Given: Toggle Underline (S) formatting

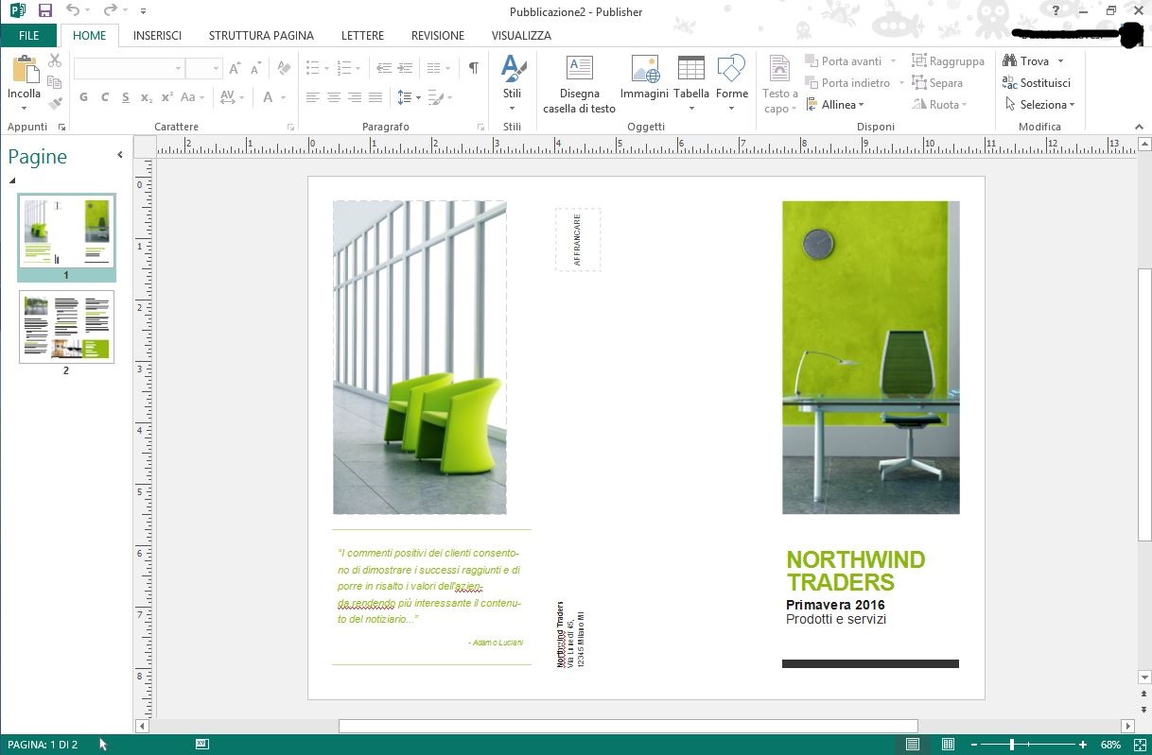Looking at the screenshot, I should coord(125,97).
